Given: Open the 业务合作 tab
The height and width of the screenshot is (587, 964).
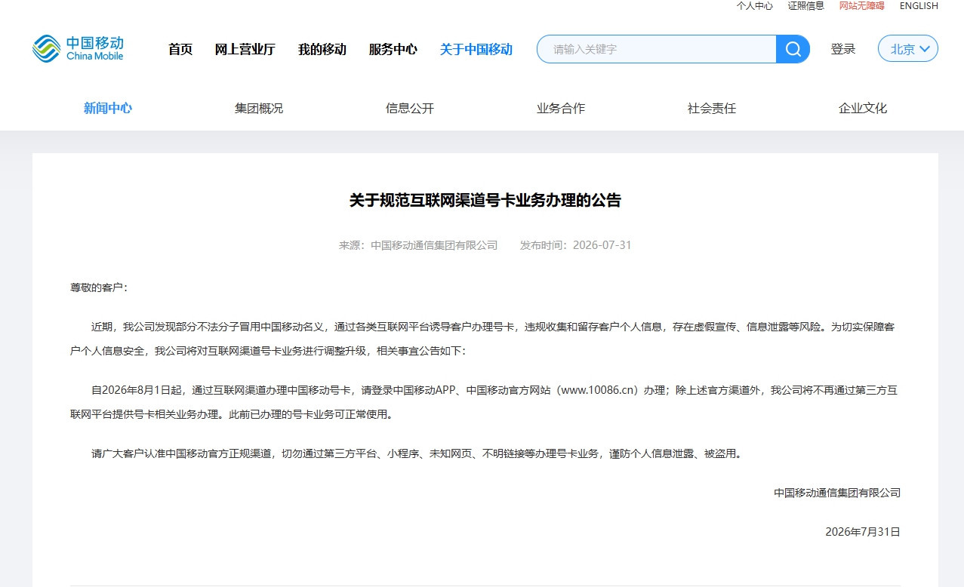Looking at the screenshot, I should click(561, 108).
